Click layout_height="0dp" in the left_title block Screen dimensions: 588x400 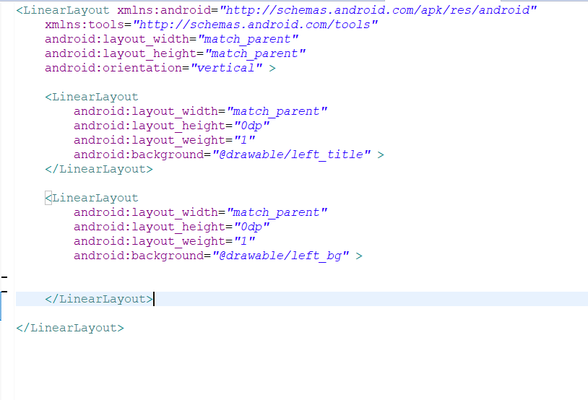[x=172, y=126]
